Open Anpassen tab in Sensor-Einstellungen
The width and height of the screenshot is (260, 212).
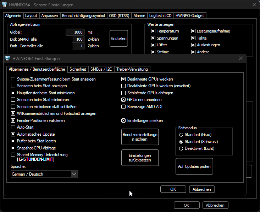click(50, 16)
